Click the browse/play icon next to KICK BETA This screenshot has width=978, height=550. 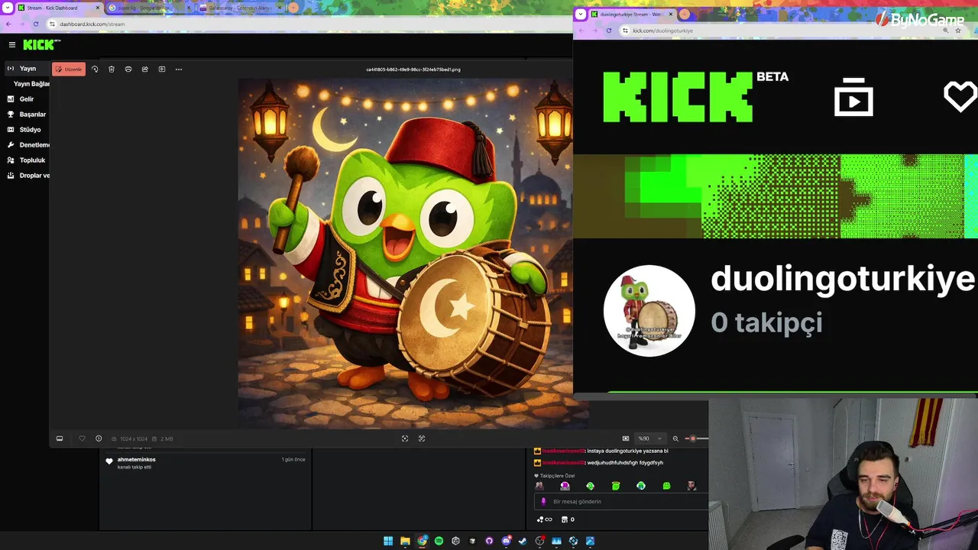pos(853,97)
